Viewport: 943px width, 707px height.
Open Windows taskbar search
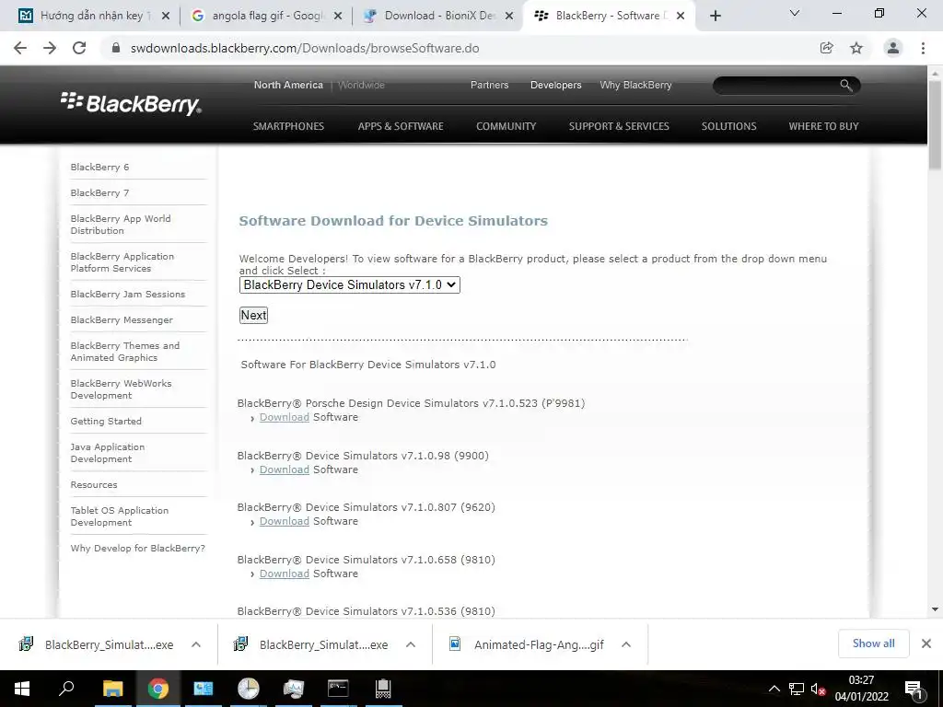(x=66, y=689)
